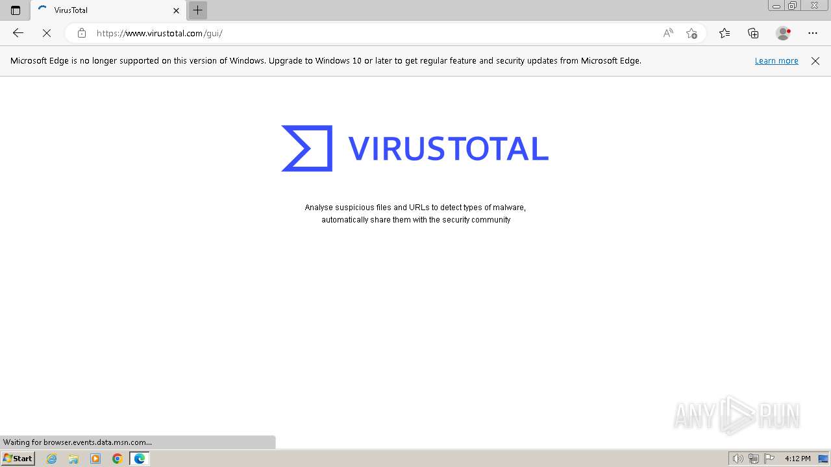Open Settings and more menu

(813, 33)
